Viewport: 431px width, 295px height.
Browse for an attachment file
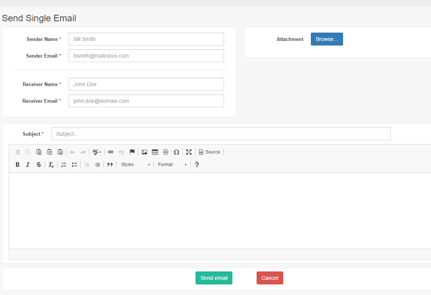[327, 39]
